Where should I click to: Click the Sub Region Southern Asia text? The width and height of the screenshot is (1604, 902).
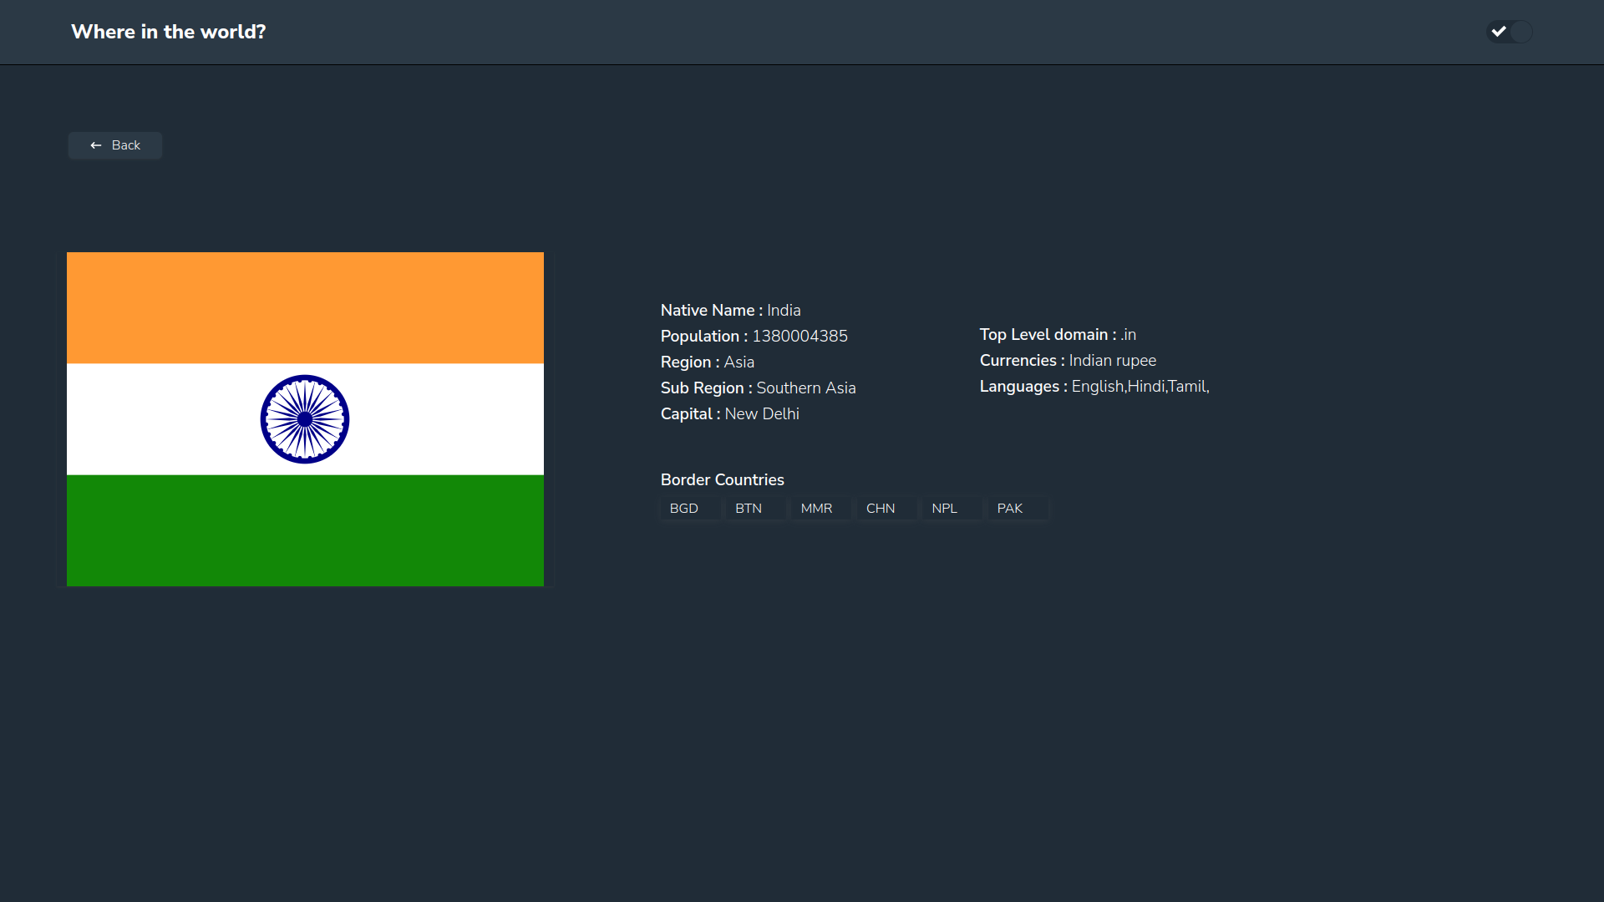click(x=805, y=388)
